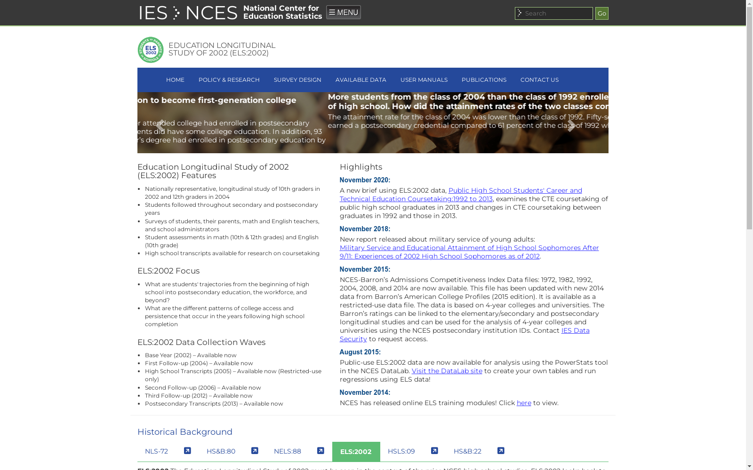Select the NELS:88 tab
Image resolution: width=753 pixels, height=470 pixels.
[x=288, y=451]
